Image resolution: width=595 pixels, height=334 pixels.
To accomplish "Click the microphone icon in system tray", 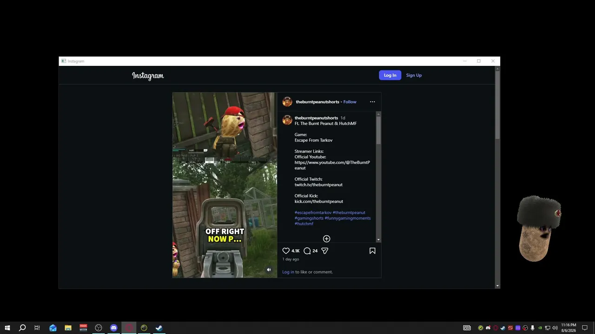I will (x=533, y=328).
